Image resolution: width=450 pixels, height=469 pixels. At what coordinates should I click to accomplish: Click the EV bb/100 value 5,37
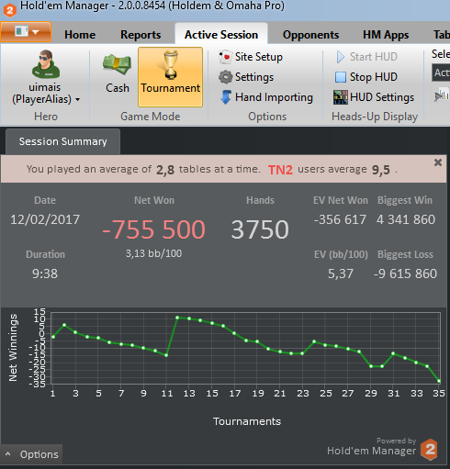coord(341,274)
